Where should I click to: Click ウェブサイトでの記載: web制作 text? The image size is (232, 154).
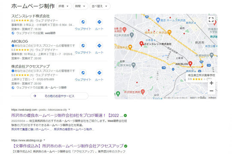click(36, 33)
